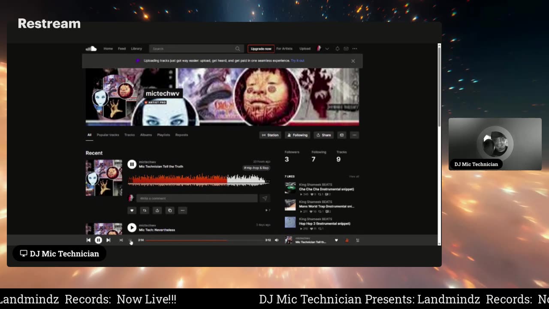The image size is (549, 309).
Task: Copy link of Tell the Truth track
Action: [170, 210]
